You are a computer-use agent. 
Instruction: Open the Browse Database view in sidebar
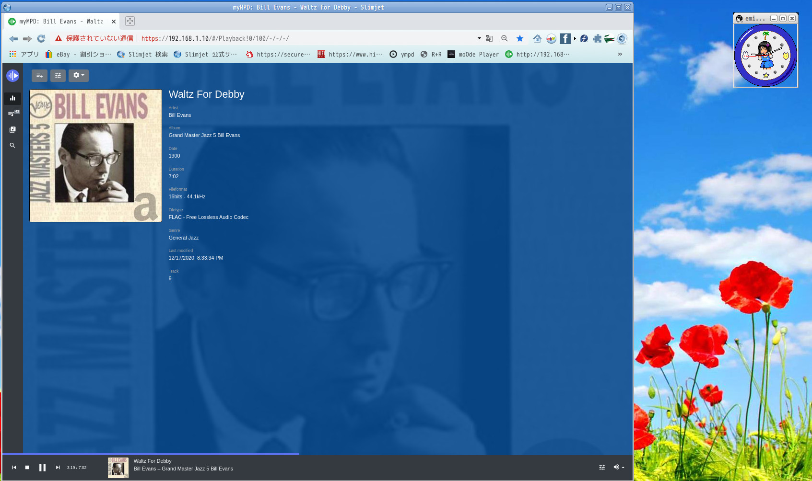coord(12,129)
